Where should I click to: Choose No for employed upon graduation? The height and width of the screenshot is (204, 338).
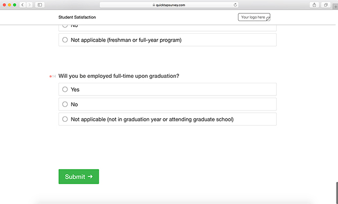point(167,104)
